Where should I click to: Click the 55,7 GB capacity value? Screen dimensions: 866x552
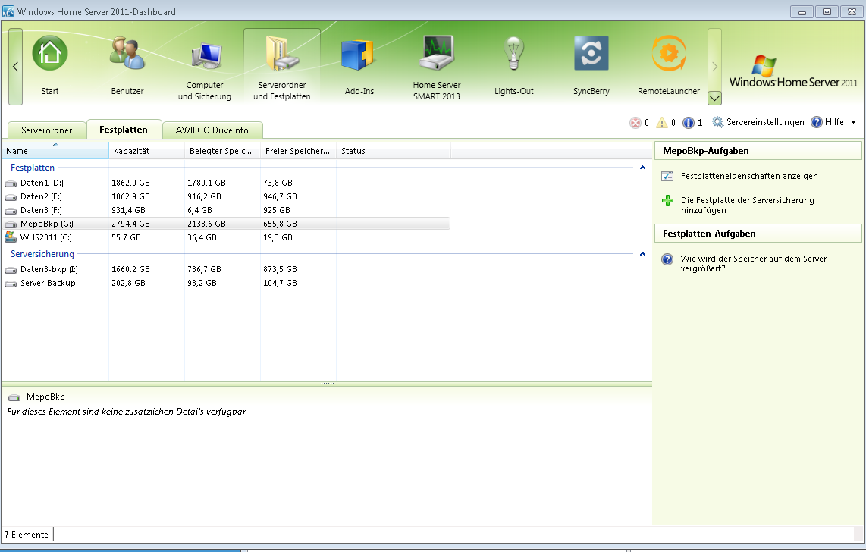pos(126,237)
